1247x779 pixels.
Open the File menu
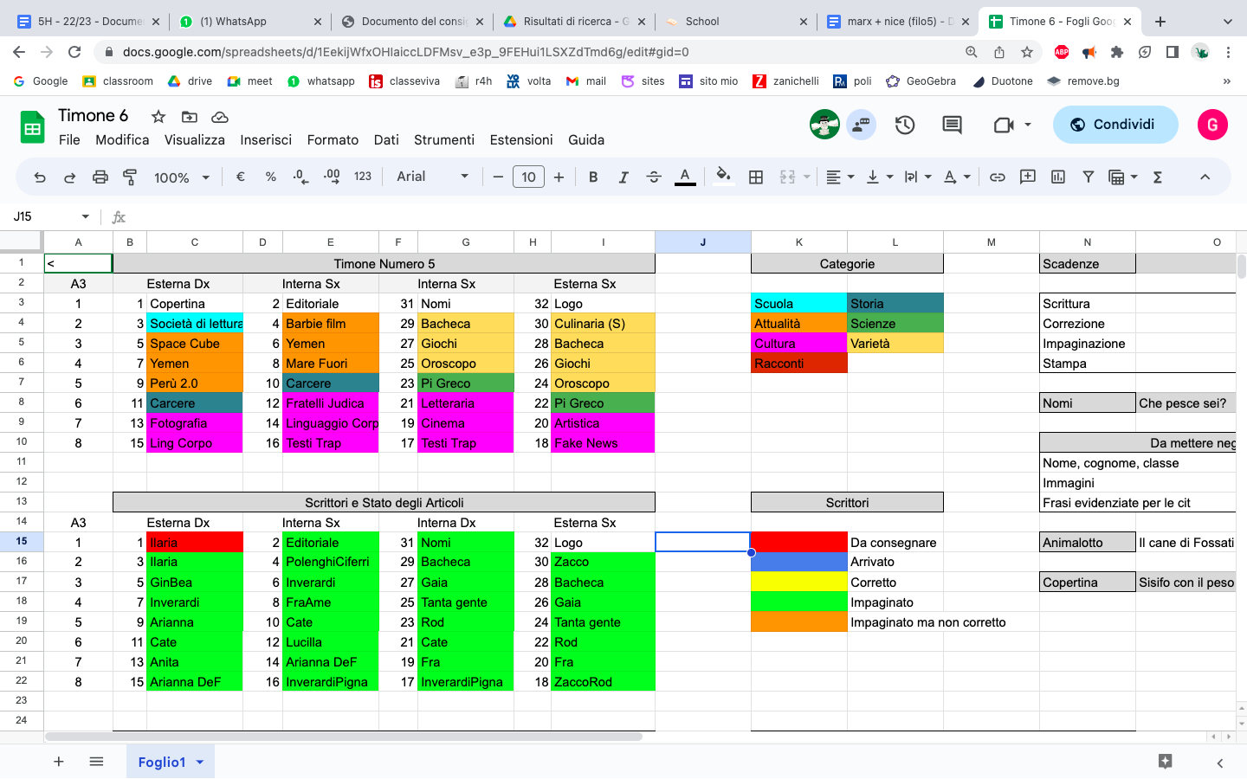(69, 139)
